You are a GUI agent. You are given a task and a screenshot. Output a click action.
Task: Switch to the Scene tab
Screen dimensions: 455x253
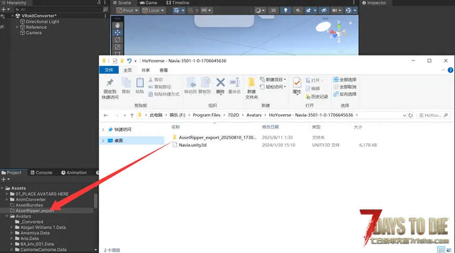(122, 3)
